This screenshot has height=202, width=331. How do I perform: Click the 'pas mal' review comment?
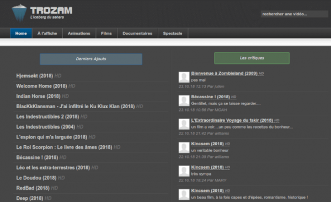(198, 80)
